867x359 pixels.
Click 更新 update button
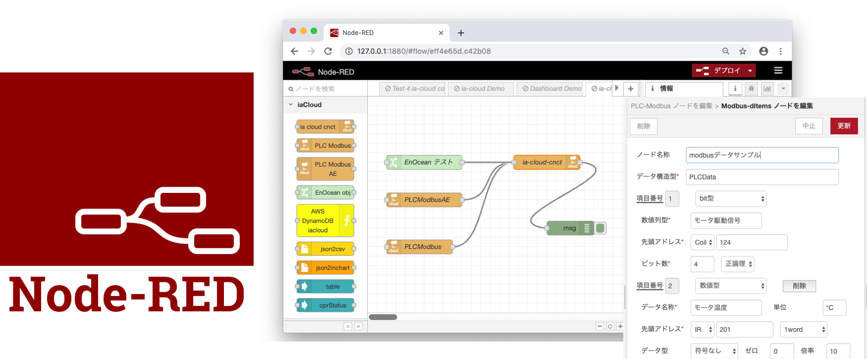[x=844, y=126]
